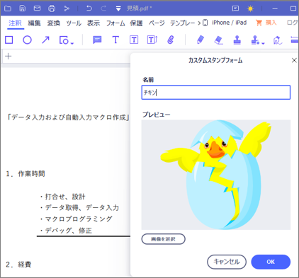Viewport: 299px width, 278px height.
Task: Click the text ・デバッグ、修正
Action: pyautogui.click(x=66, y=230)
